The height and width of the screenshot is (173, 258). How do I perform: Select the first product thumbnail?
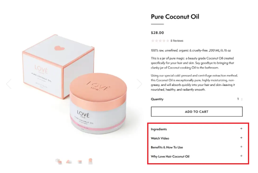(59, 161)
